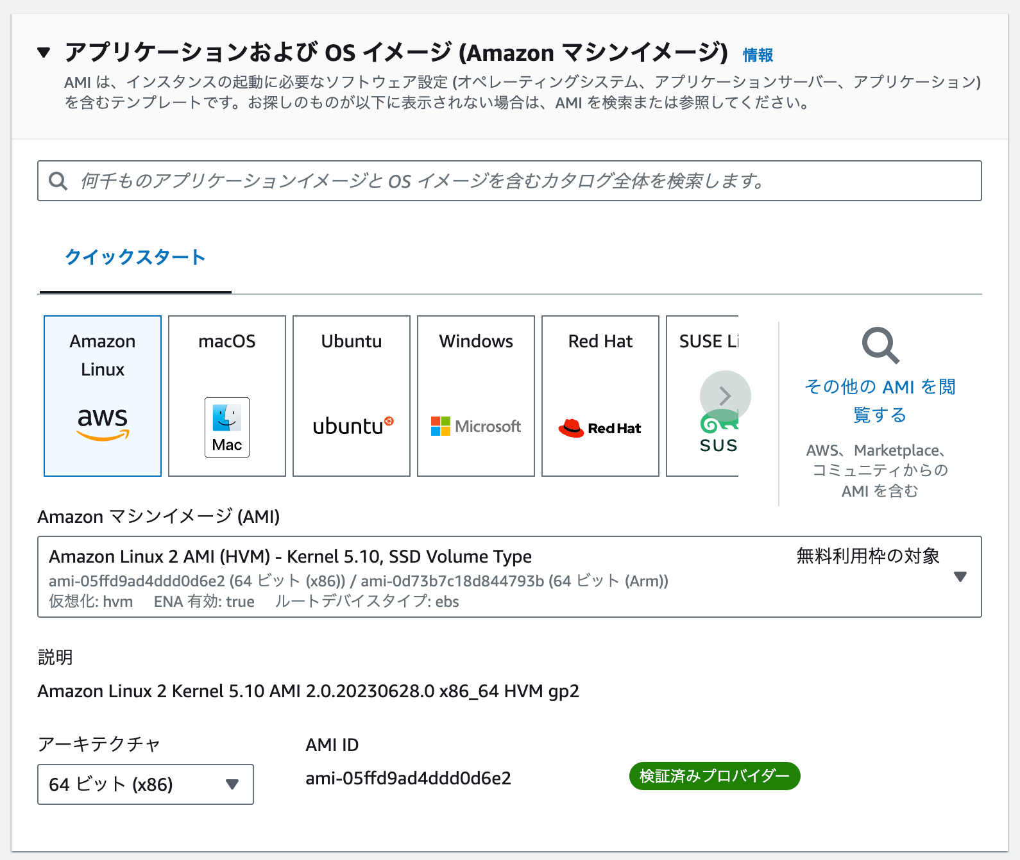This screenshot has width=1020, height=860.
Task: Switch to the クイックスタート tab
Action: (x=135, y=257)
